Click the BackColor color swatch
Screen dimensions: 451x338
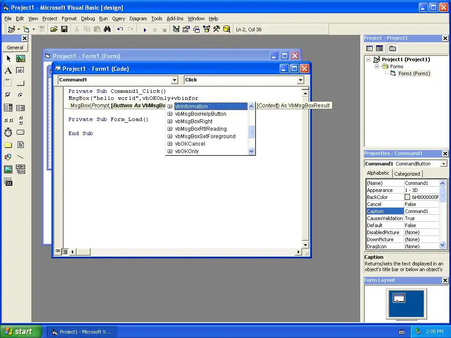[407, 197]
